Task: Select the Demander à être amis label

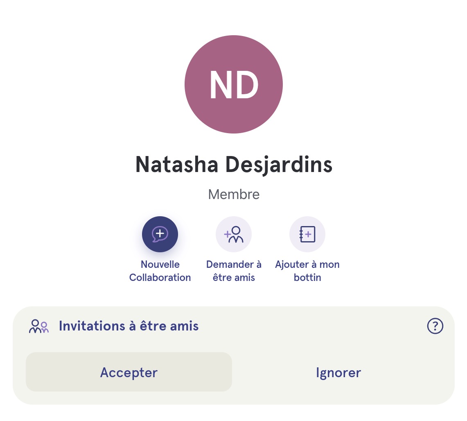Action: point(234,271)
